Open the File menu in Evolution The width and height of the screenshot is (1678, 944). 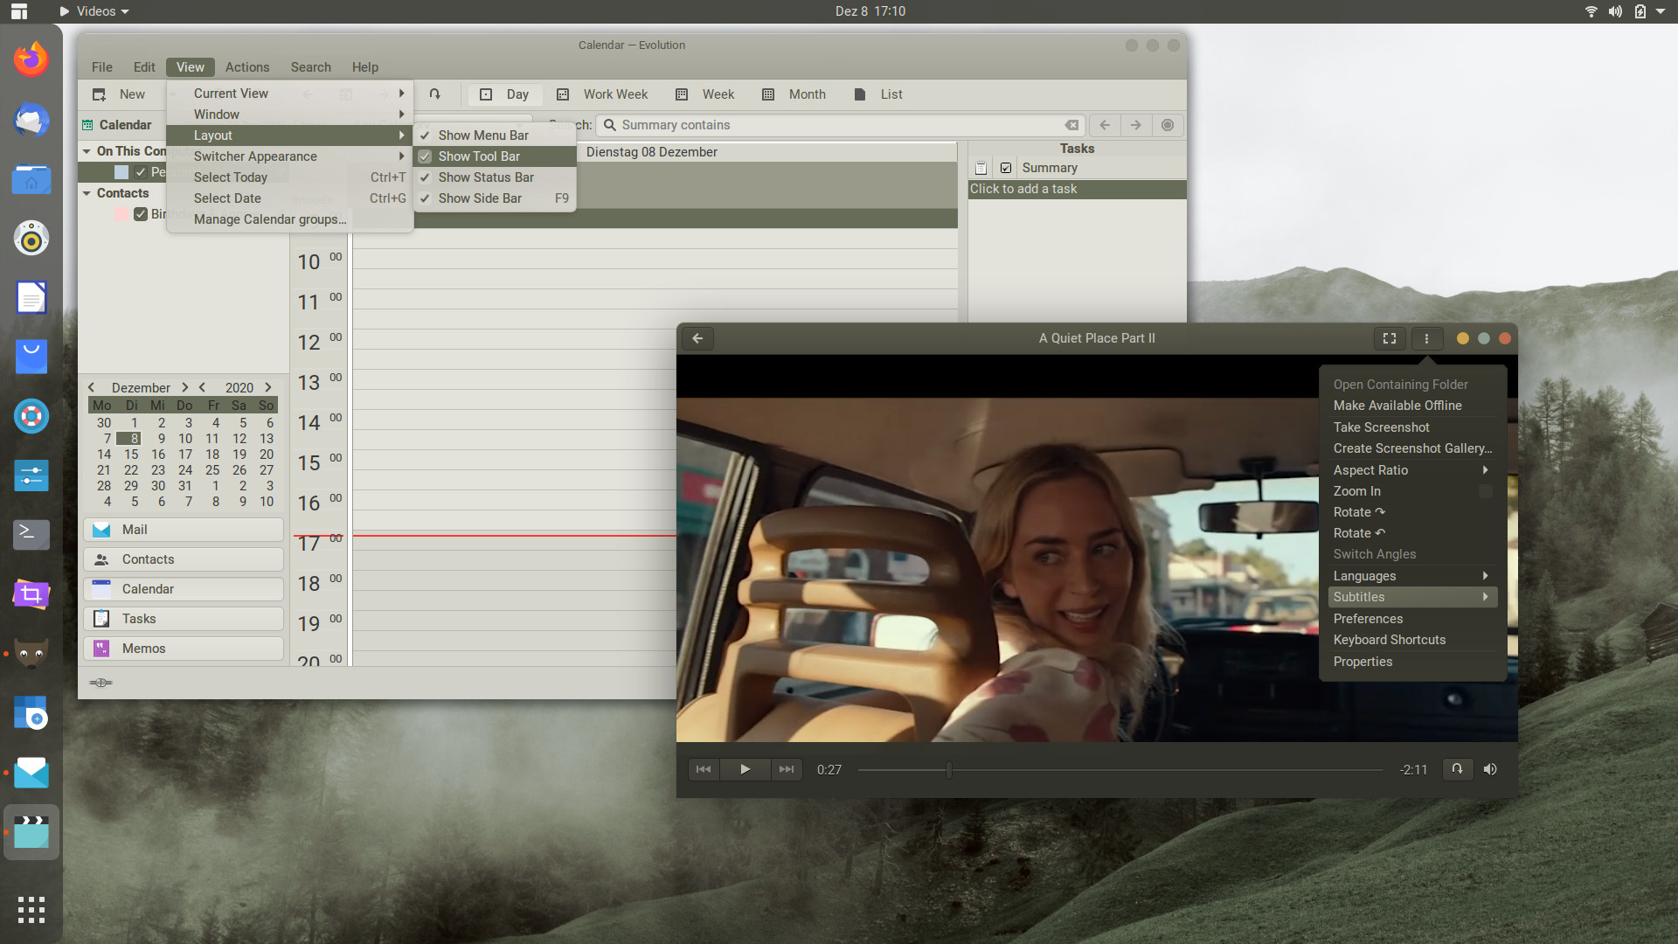102,67
